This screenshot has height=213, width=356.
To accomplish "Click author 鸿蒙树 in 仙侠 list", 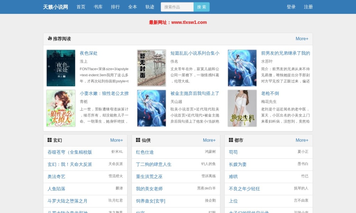I will (x=210, y=152).
